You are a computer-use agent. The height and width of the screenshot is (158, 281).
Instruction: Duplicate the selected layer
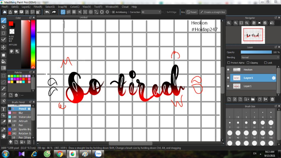coord(260,99)
